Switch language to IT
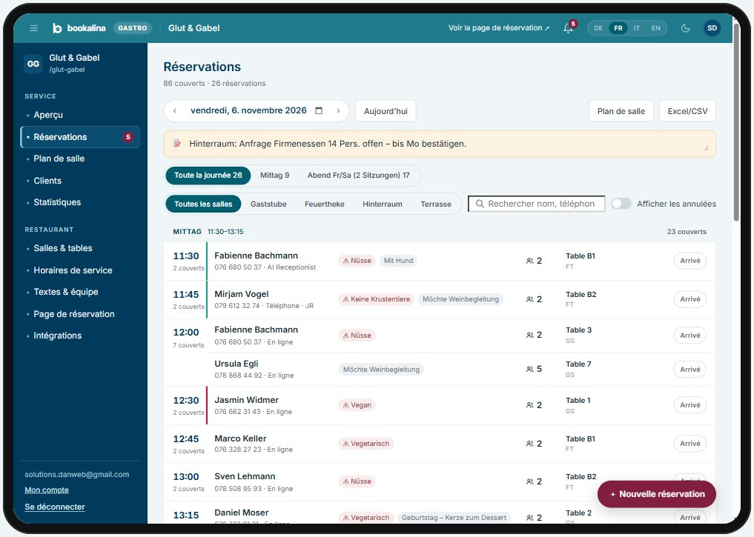Screen dimensions: 754x537 point(637,28)
